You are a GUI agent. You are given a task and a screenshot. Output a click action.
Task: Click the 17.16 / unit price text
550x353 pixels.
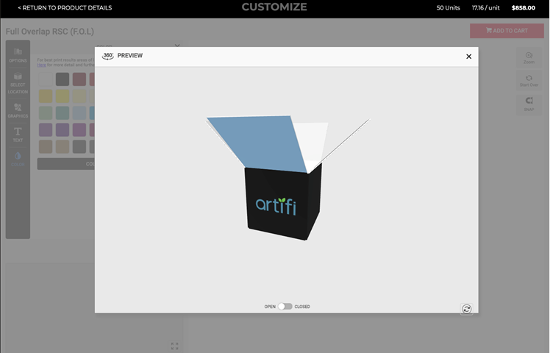pyautogui.click(x=486, y=7)
